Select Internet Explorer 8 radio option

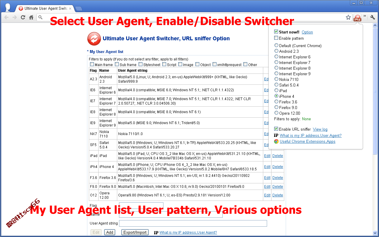click(x=276, y=68)
